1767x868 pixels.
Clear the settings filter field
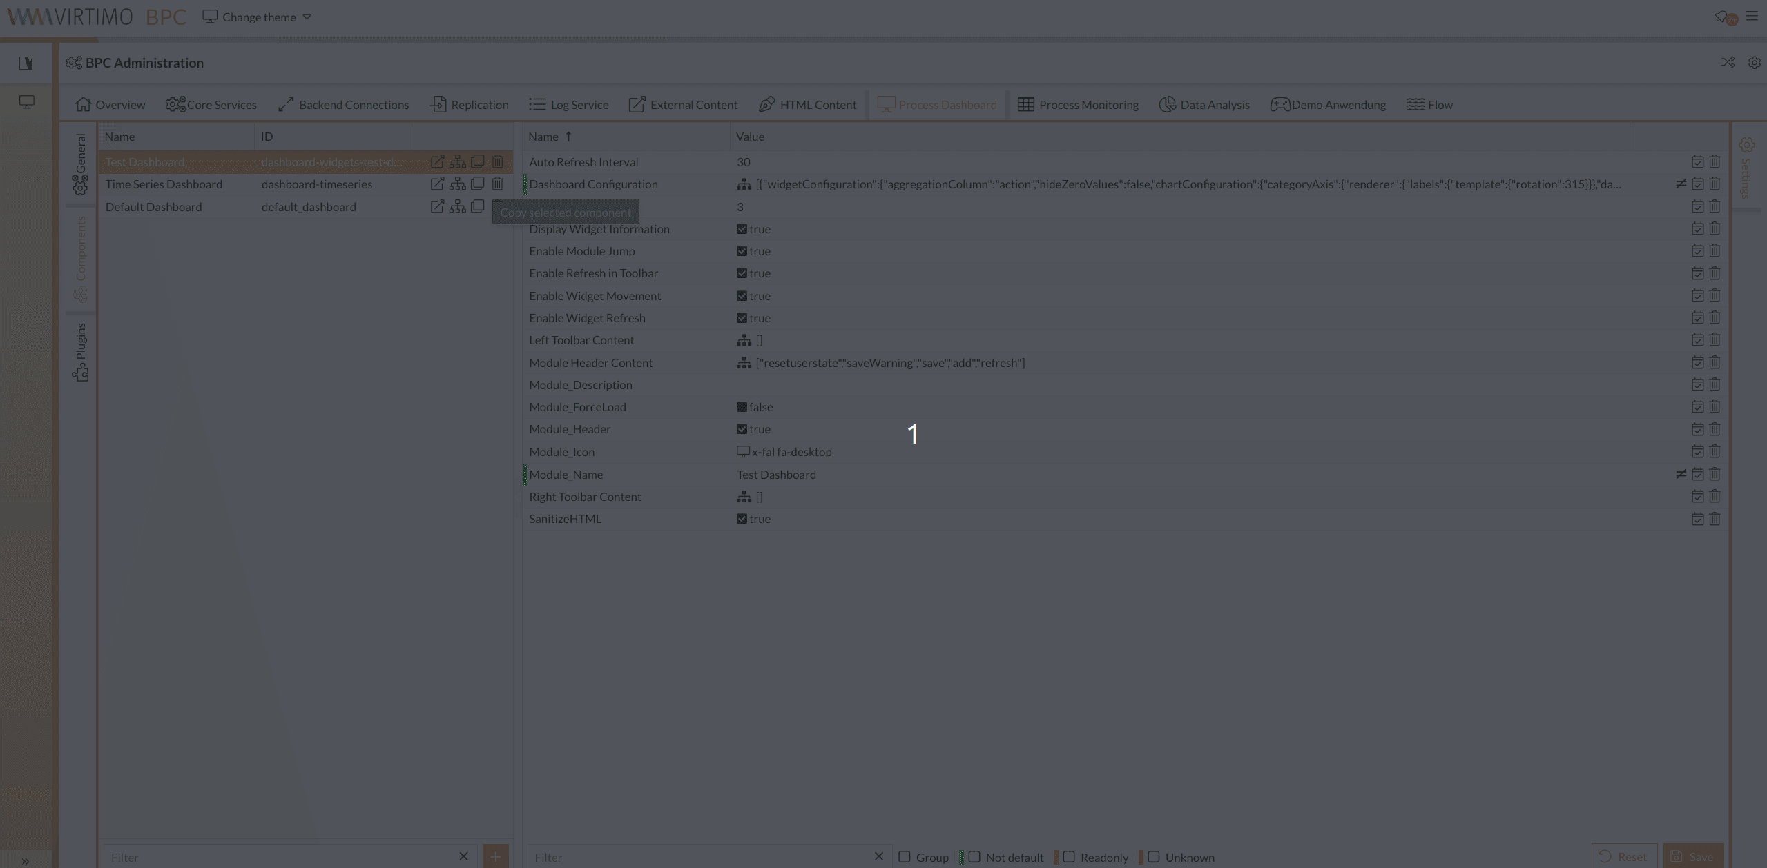tap(878, 856)
